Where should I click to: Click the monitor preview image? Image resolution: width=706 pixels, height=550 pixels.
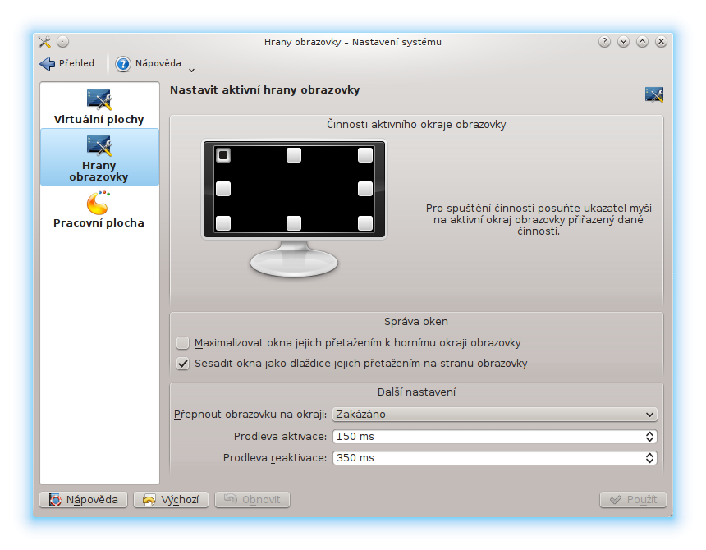click(x=294, y=209)
